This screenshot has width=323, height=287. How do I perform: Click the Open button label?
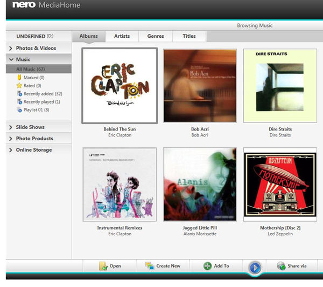pos(115,266)
